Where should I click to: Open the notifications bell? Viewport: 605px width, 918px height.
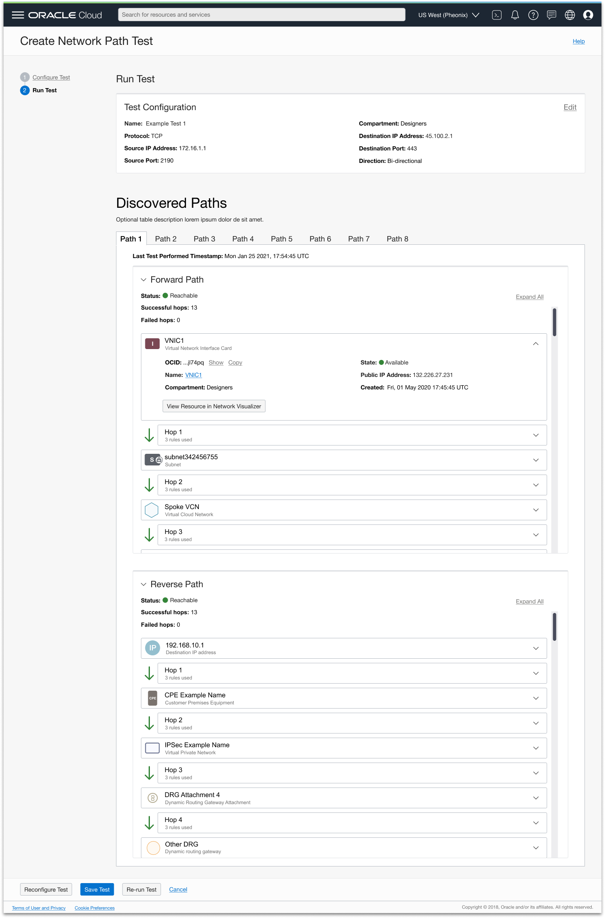[515, 15]
